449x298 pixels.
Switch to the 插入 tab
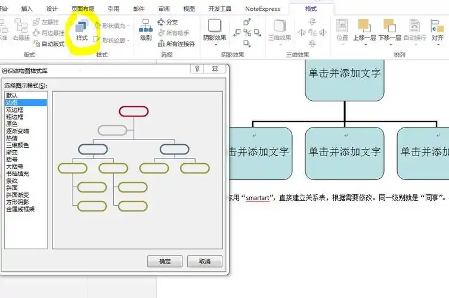pyautogui.click(x=27, y=9)
